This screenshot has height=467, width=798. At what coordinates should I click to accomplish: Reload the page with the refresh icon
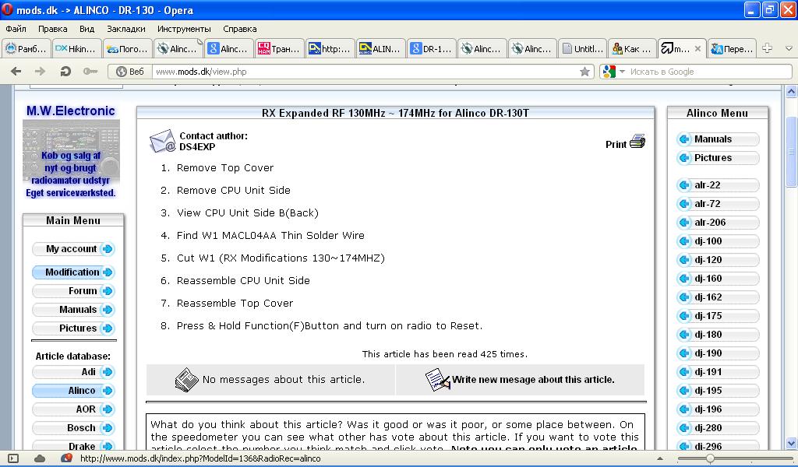pyautogui.click(x=65, y=72)
